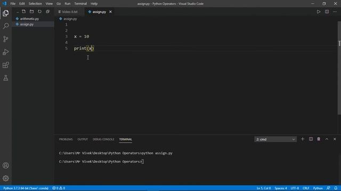The image size is (341, 191).
Task: Open the Terminal menu
Action: [x=80, y=4]
